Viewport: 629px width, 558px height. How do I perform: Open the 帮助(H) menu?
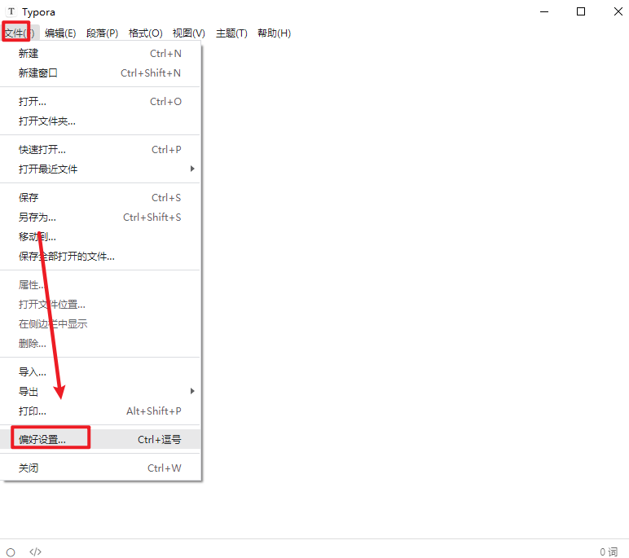coord(274,33)
